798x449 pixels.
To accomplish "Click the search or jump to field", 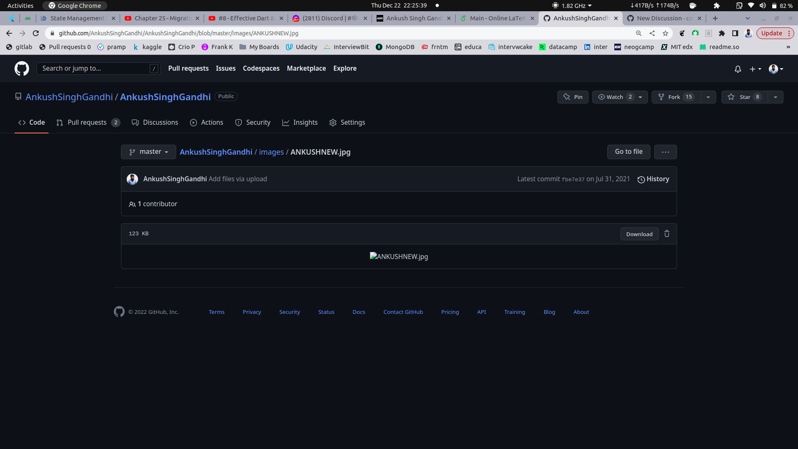I will (x=98, y=68).
